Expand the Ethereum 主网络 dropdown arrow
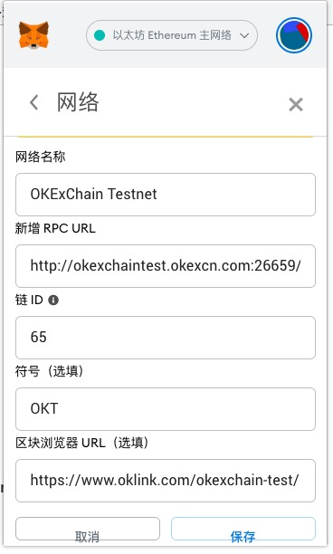Viewport: 333px width, 554px height. (244, 35)
